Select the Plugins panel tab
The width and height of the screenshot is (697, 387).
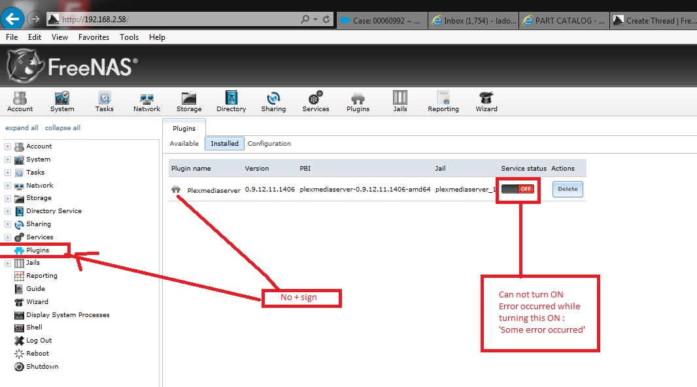[x=184, y=128]
